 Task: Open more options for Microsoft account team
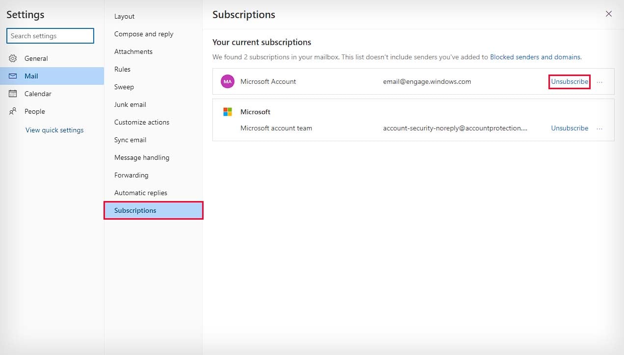click(599, 128)
